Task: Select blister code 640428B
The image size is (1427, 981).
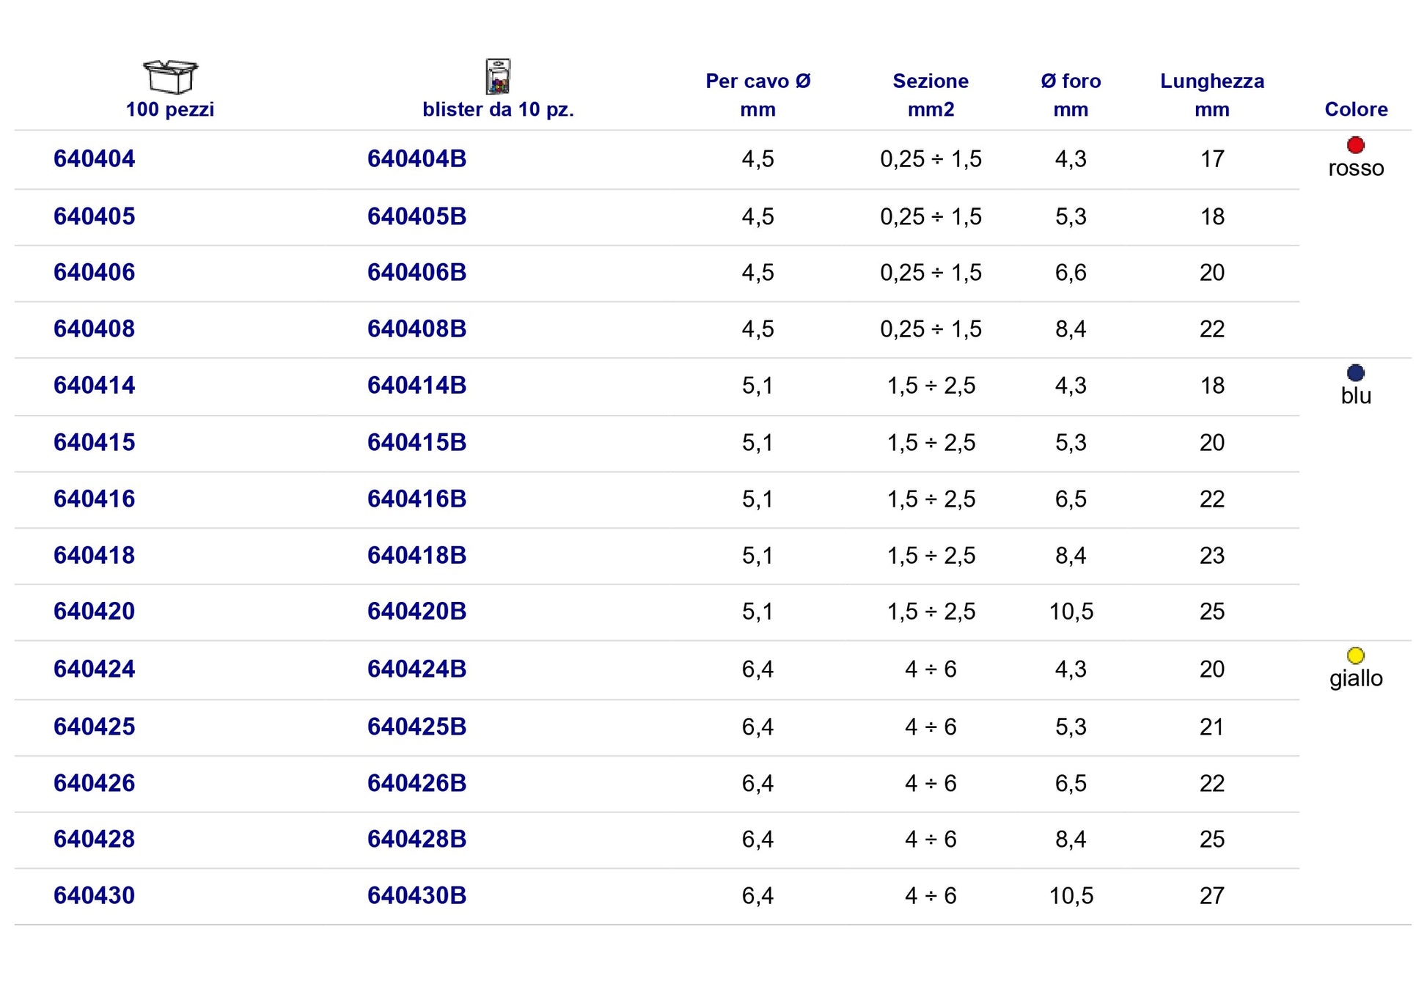Action: 417,839
